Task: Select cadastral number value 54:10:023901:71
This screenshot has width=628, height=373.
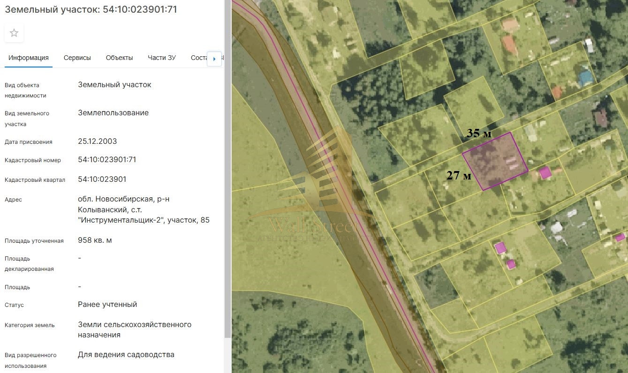Action: click(x=107, y=160)
